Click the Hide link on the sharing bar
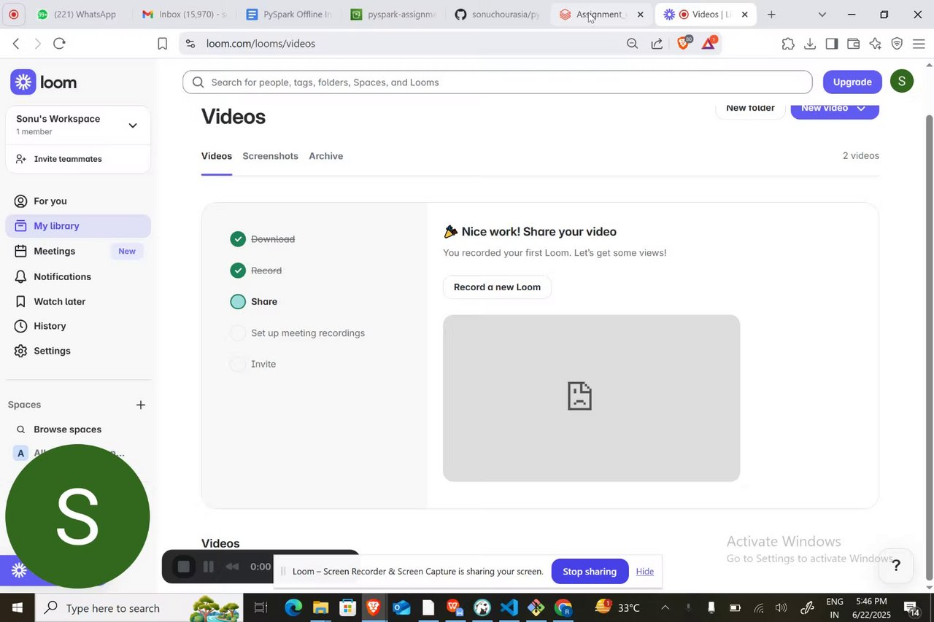Viewport: 934px width, 622px height. coord(645,572)
